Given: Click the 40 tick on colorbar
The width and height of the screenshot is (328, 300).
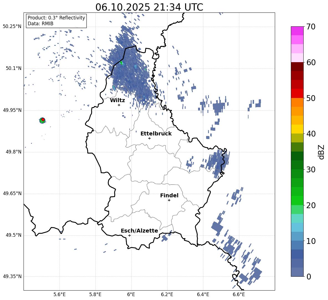Looking at the screenshot, I should coord(311,134).
